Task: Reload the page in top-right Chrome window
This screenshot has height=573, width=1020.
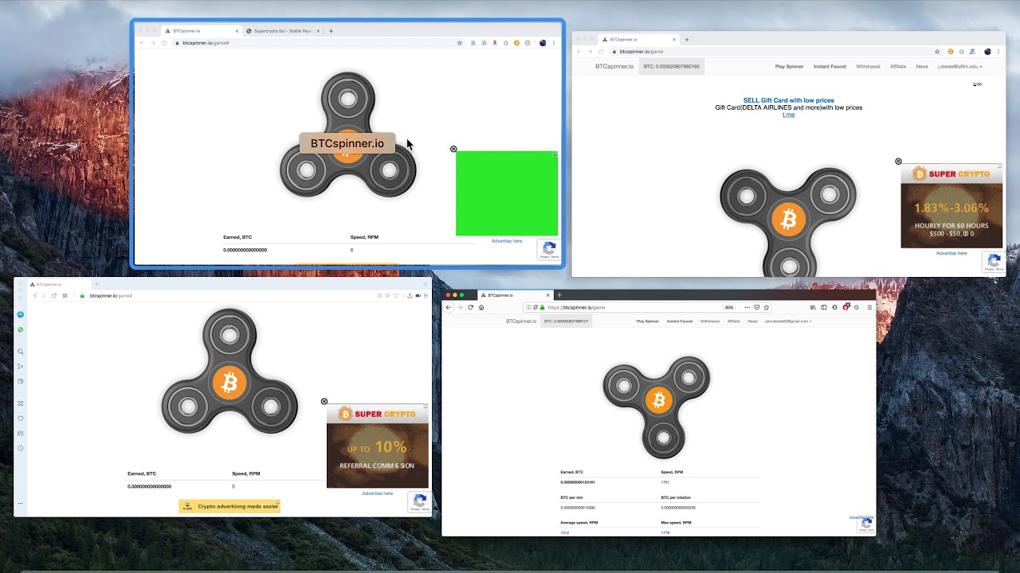Action: pyautogui.click(x=602, y=52)
